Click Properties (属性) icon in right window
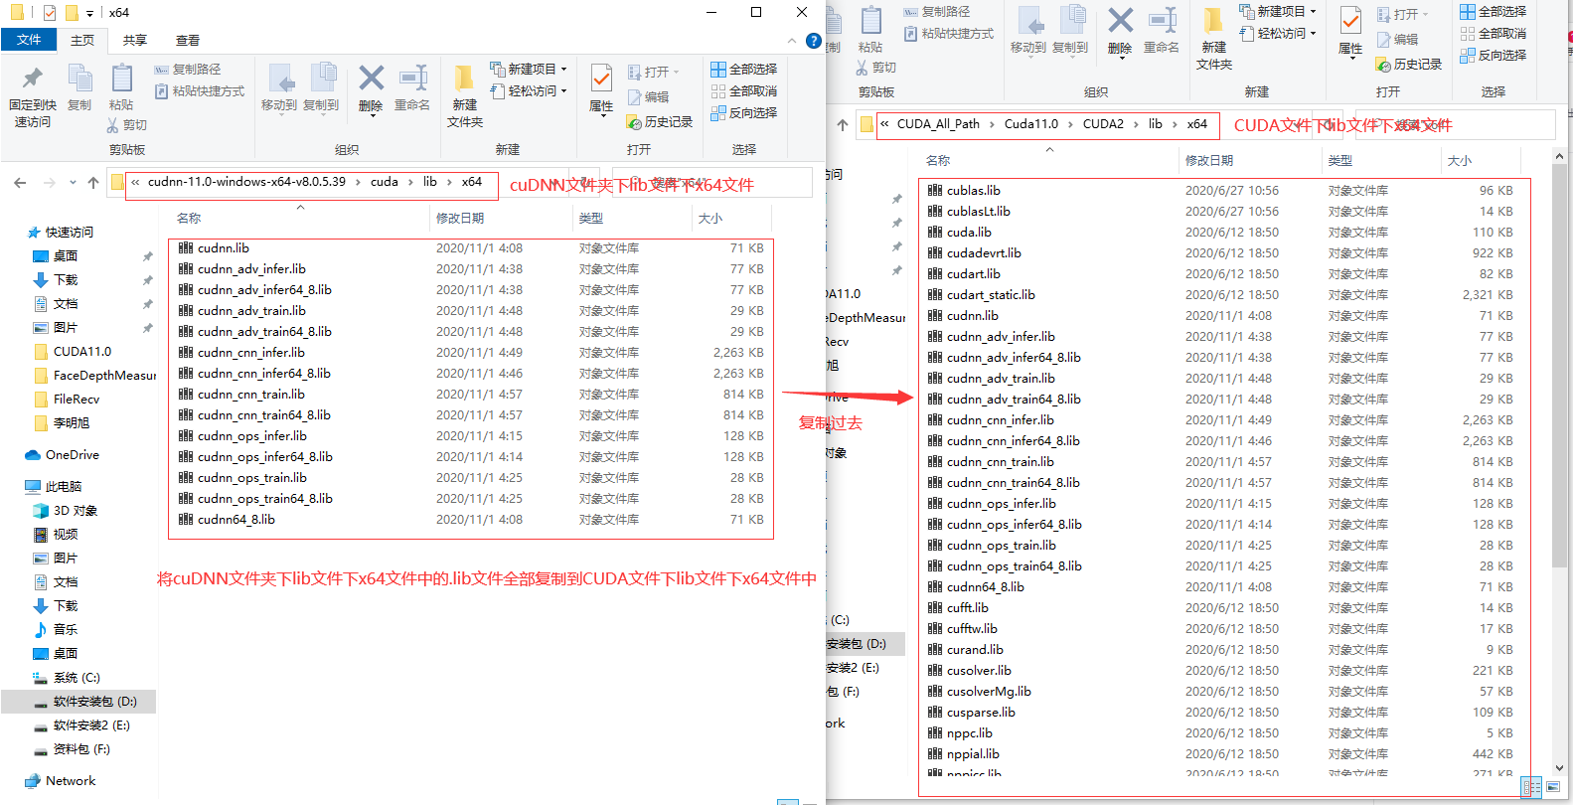 coord(1350,20)
